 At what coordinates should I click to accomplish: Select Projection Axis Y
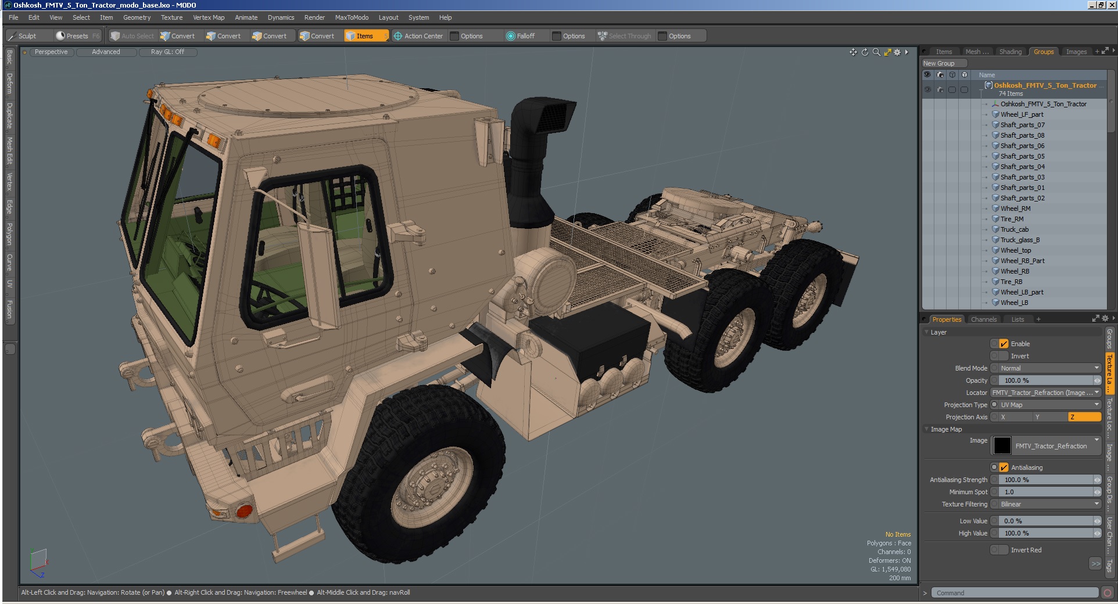click(1050, 417)
